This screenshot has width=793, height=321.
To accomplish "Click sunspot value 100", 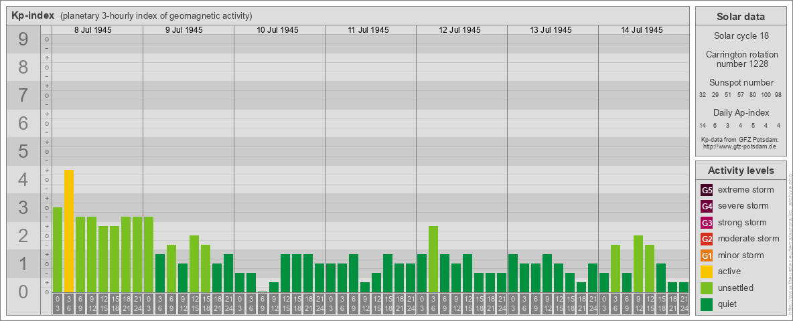I will coord(766,95).
